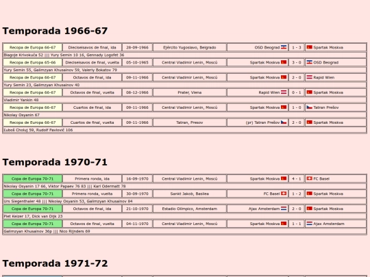Click venue Tatran, Presov

pos(190,122)
